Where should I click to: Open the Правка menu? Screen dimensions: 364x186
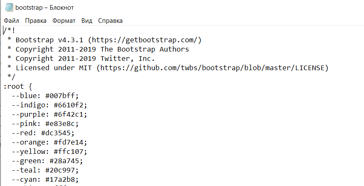(x=36, y=21)
